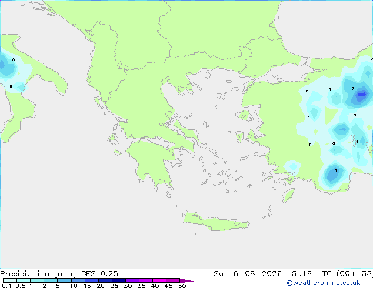
Task: Pick the 5–10 mm legend color swatch
Action: click(64, 280)
